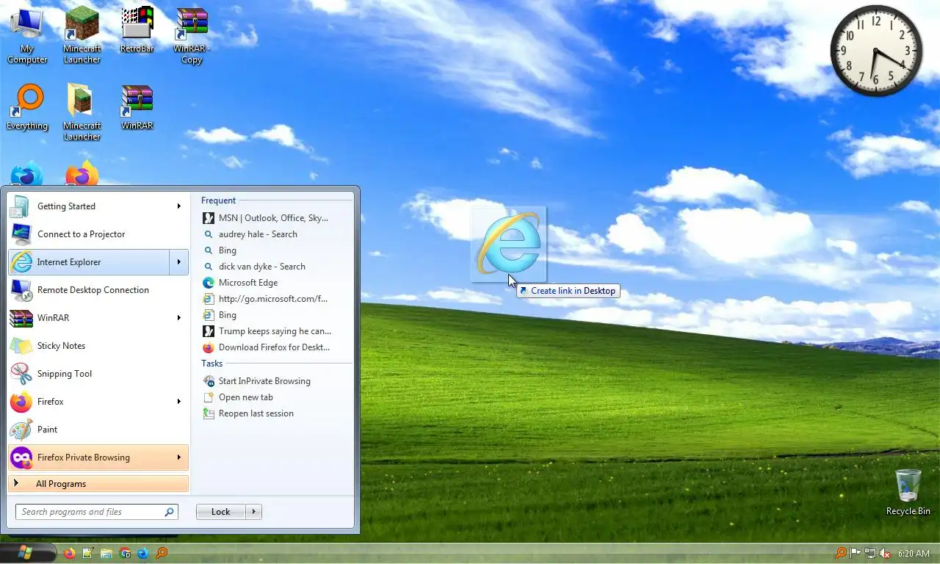
Task: Open the arrow next to Lock button
Action: coord(253,512)
